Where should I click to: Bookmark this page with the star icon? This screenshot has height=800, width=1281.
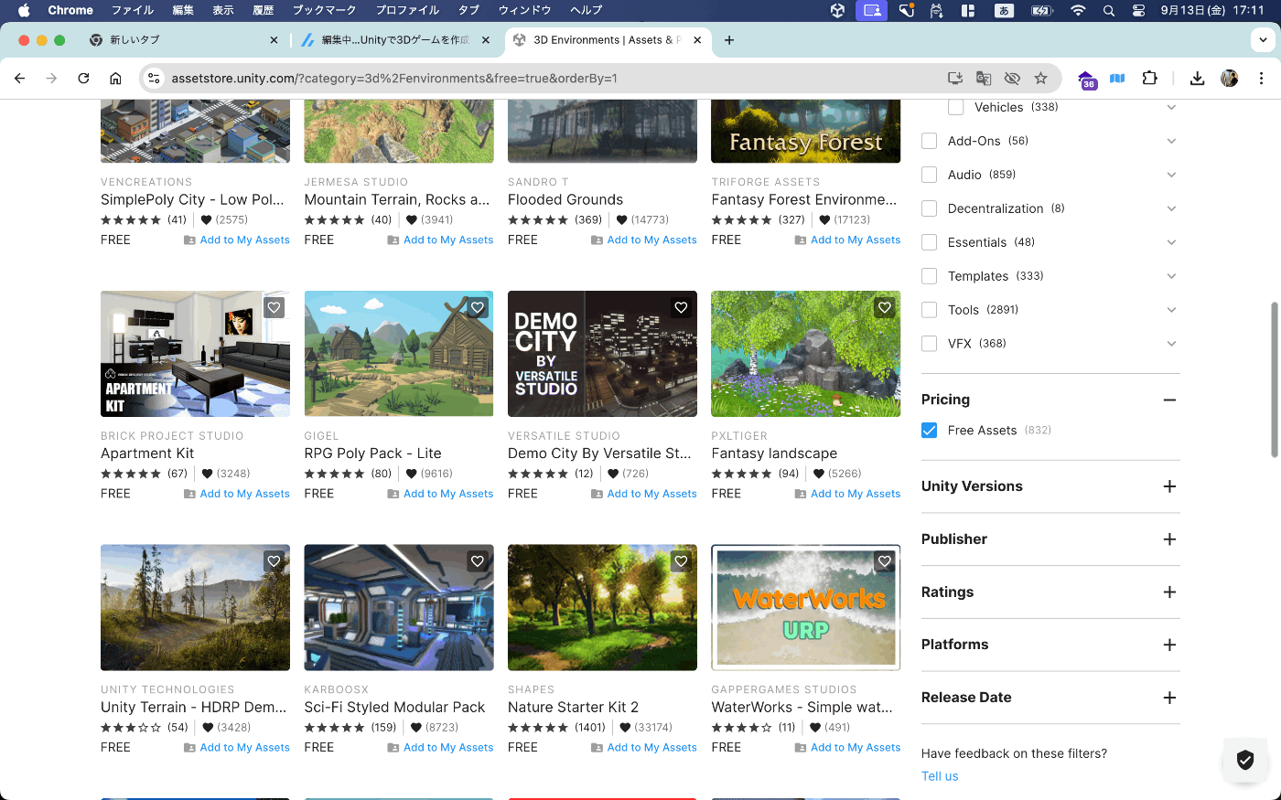click(1040, 79)
